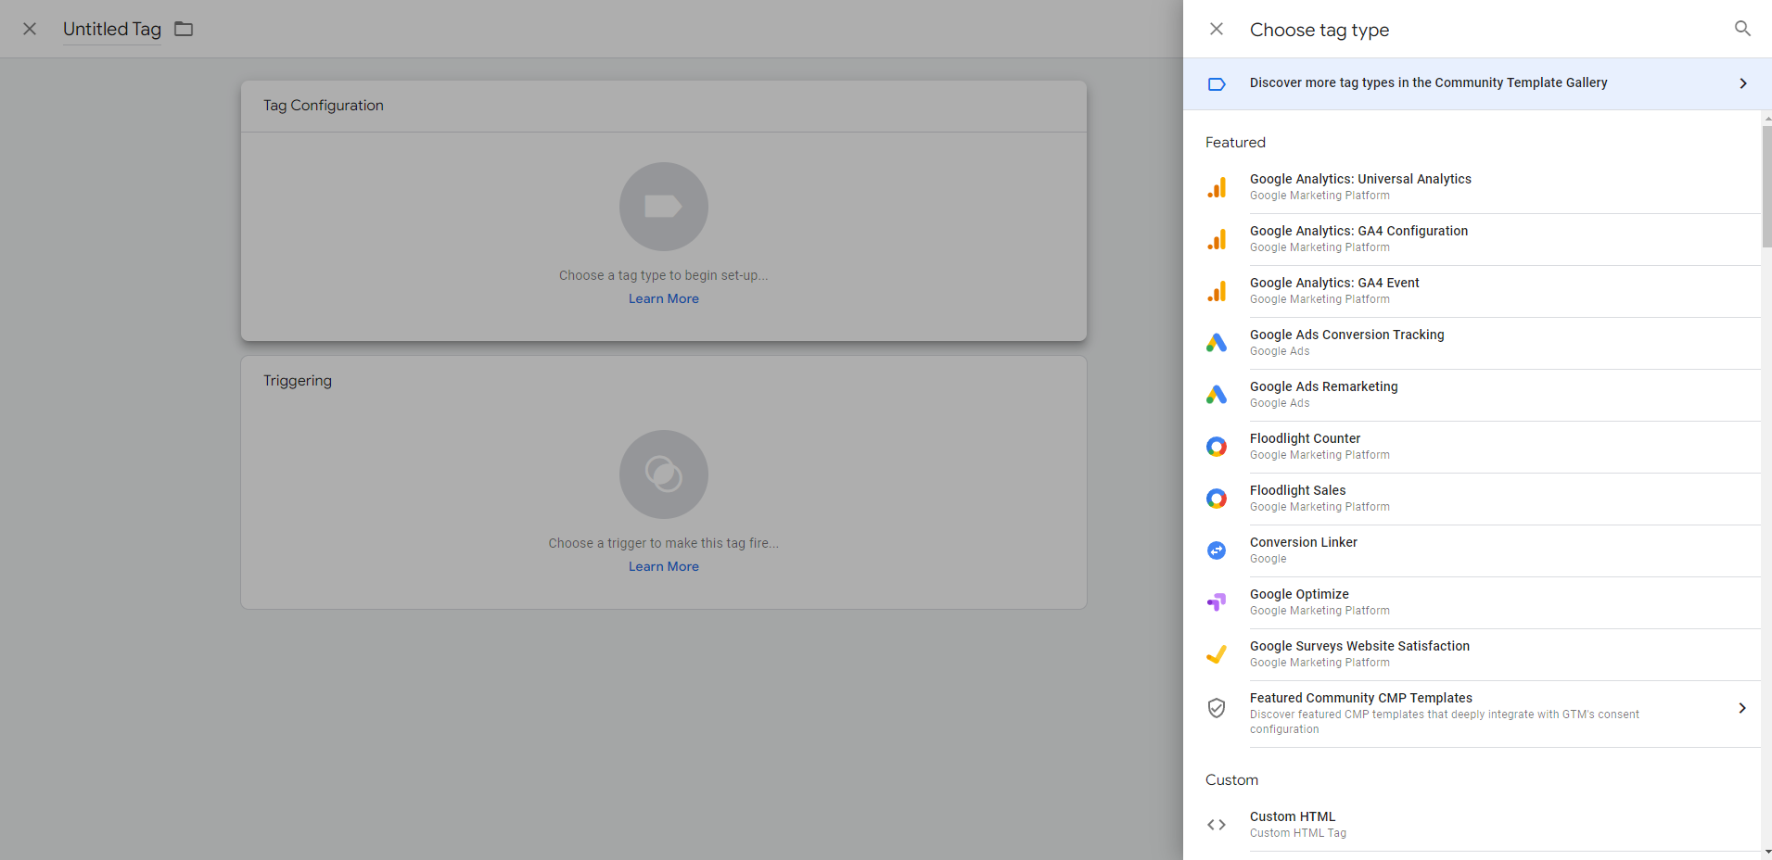Image resolution: width=1772 pixels, height=860 pixels.
Task: Close the Choose tag type panel
Action: coord(1217,29)
